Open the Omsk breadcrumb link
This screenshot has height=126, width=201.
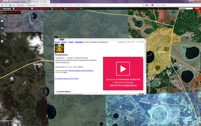[x=71, y=42]
